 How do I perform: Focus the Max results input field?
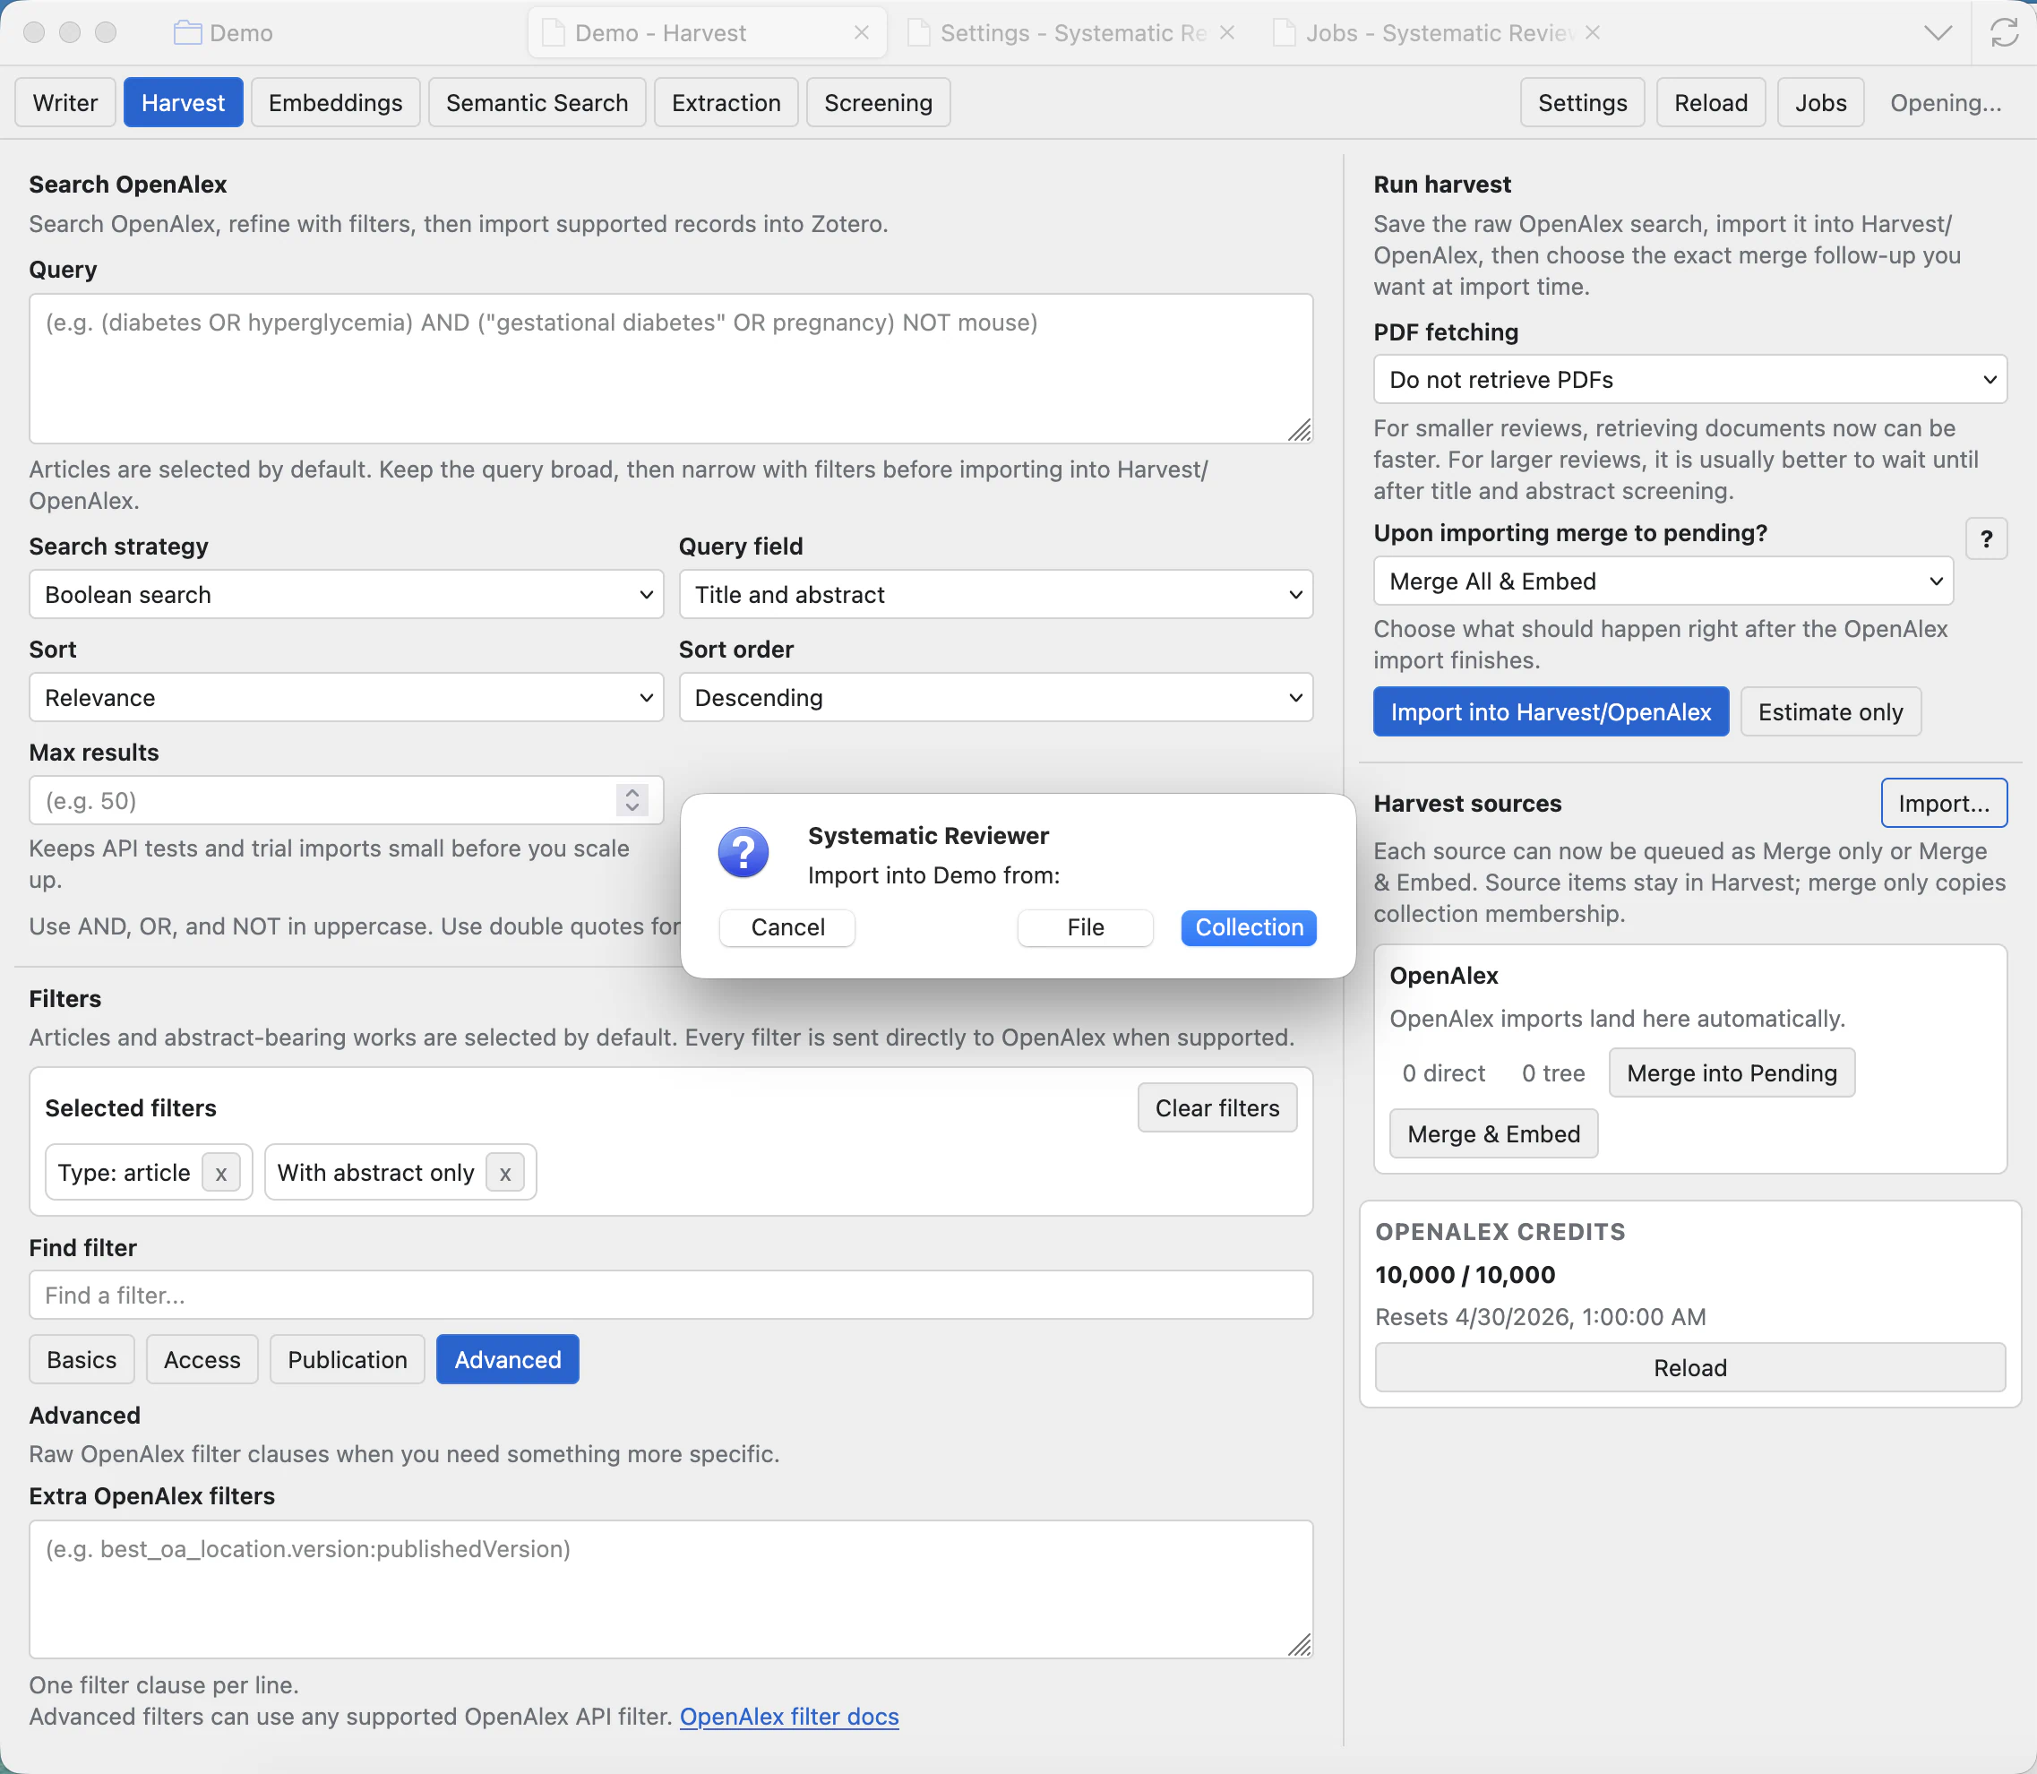pyautogui.click(x=347, y=800)
